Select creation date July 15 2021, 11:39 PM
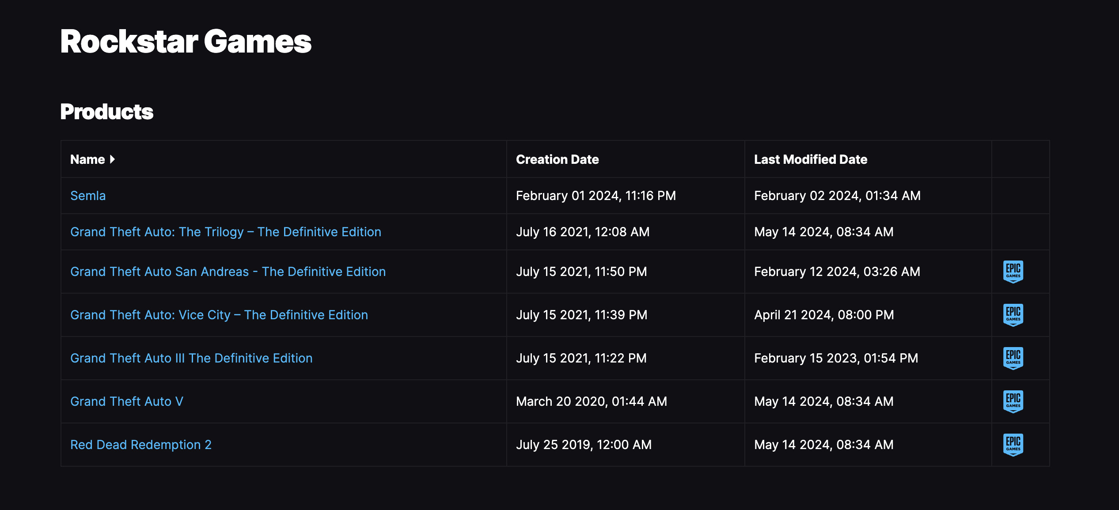Screen dimensions: 1119x510 tap(582, 315)
